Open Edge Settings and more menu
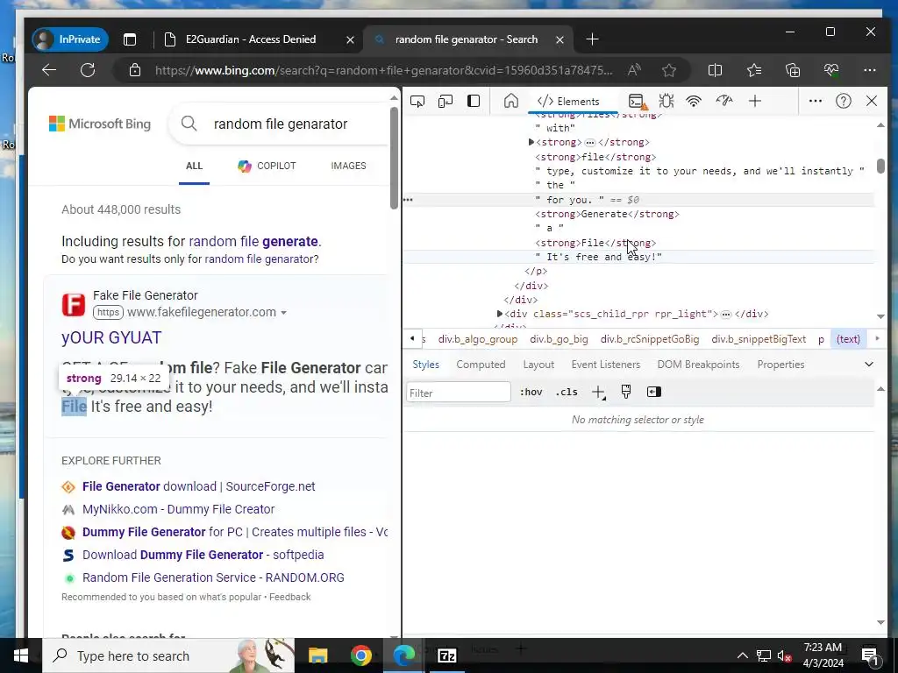Viewport: 898px width, 673px height. pyautogui.click(x=870, y=70)
